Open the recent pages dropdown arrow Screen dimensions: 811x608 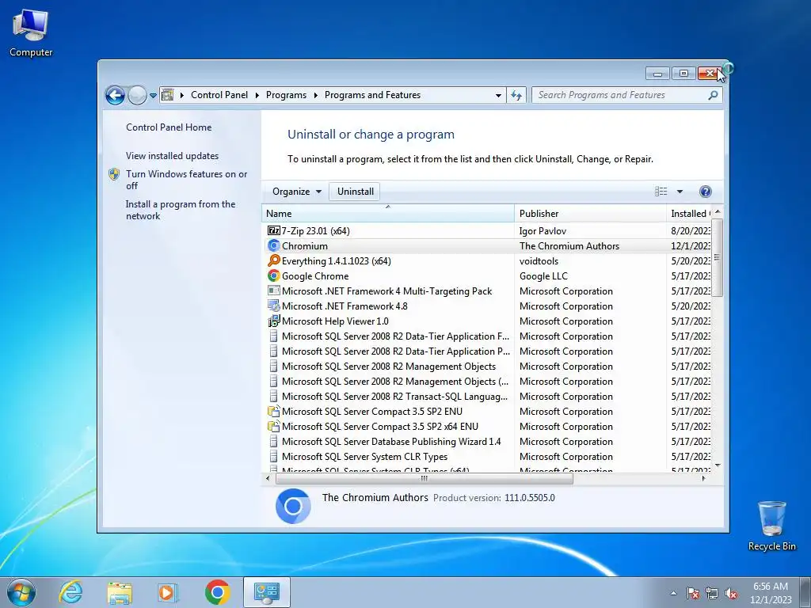(x=153, y=96)
